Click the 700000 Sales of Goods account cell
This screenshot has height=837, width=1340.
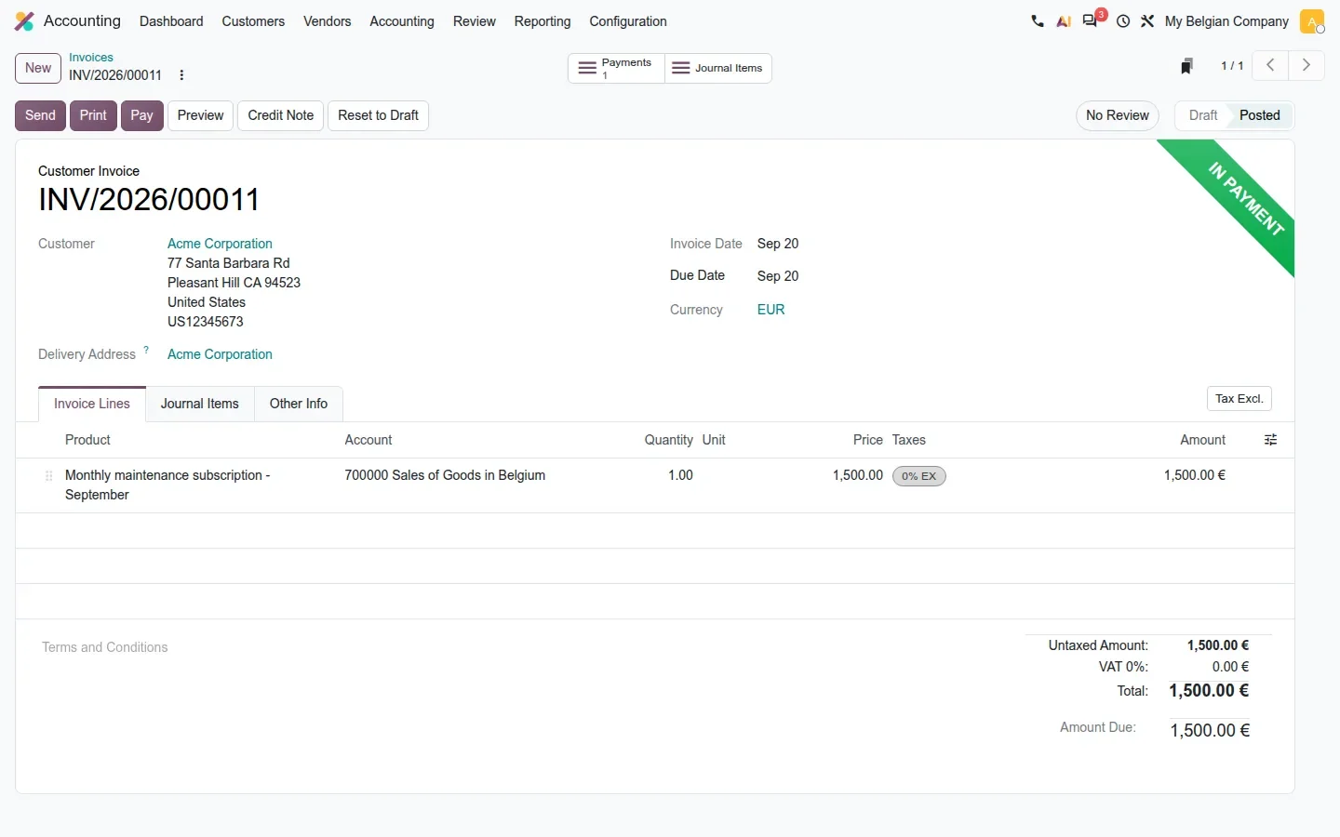click(x=445, y=475)
